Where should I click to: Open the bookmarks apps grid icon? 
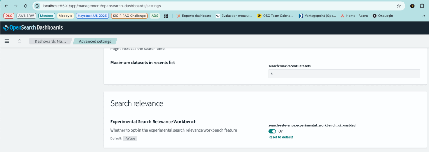click(166, 16)
